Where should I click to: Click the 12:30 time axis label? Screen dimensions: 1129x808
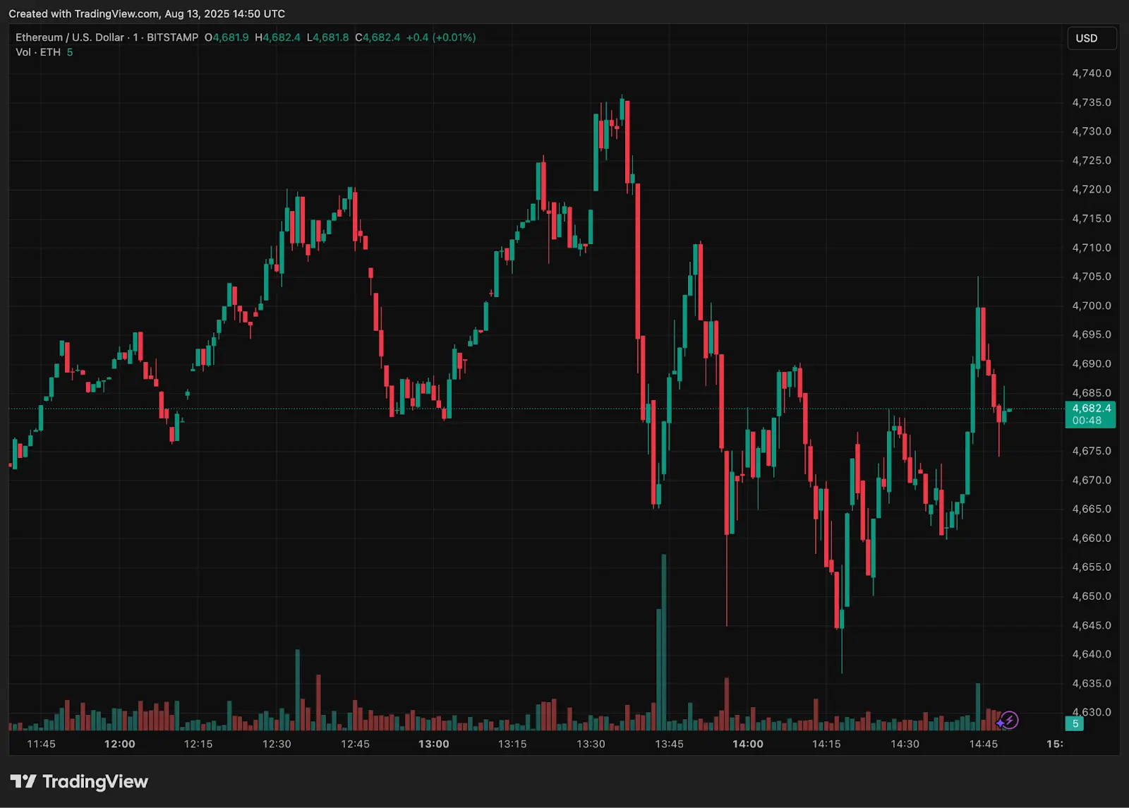click(277, 744)
